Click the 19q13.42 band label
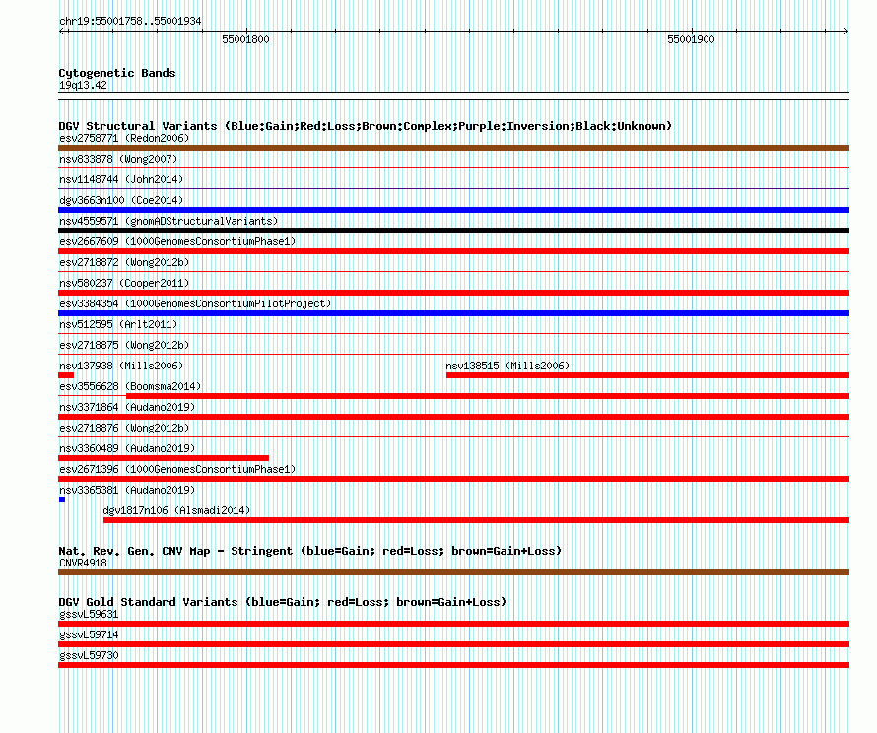877x733 pixels. tap(83, 85)
